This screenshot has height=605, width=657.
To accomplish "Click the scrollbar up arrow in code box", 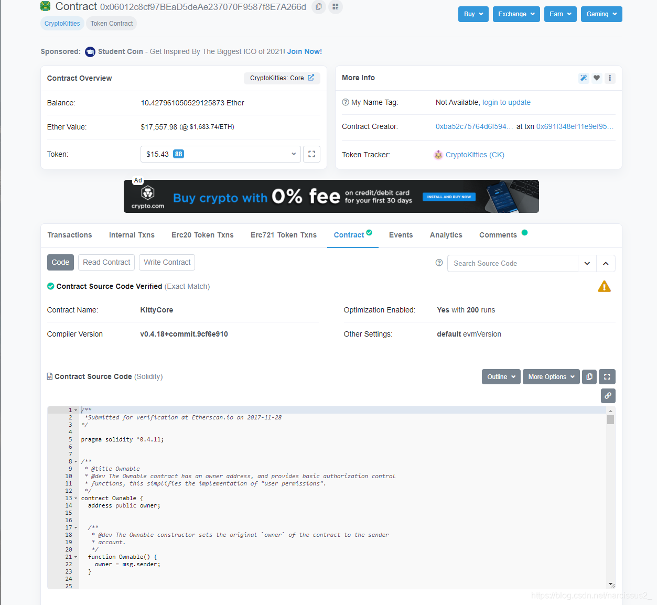I will click(x=610, y=410).
